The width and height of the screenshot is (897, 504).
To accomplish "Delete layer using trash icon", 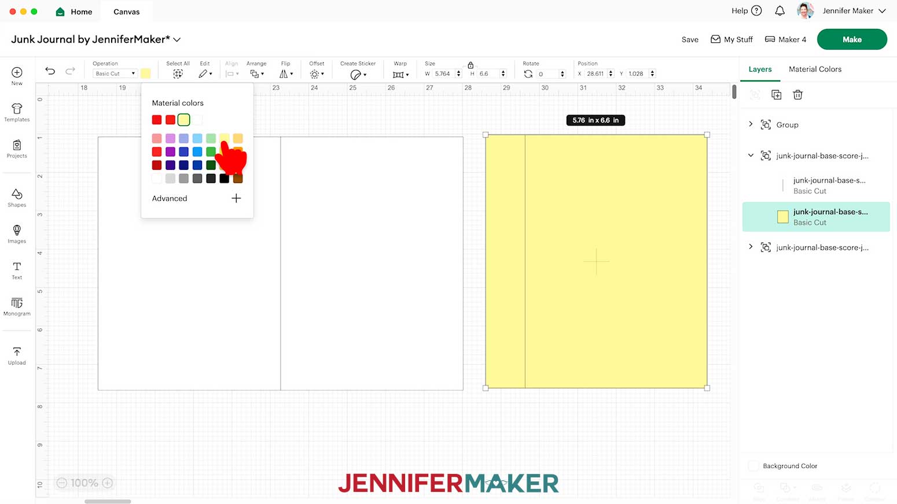I will (x=797, y=95).
